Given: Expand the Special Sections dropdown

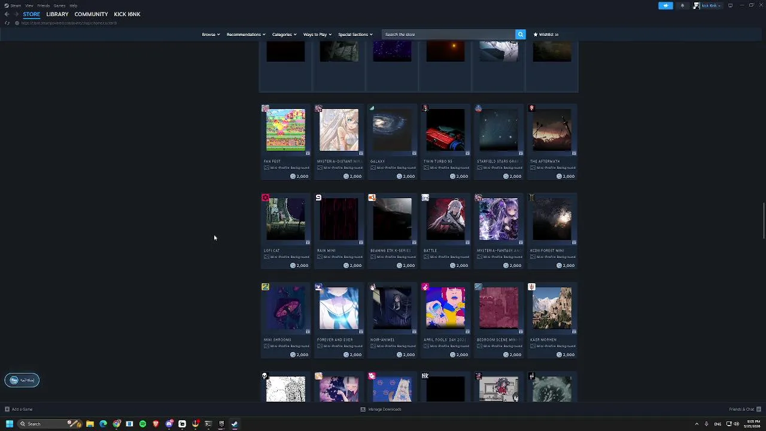Looking at the screenshot, I should [355, 34].
